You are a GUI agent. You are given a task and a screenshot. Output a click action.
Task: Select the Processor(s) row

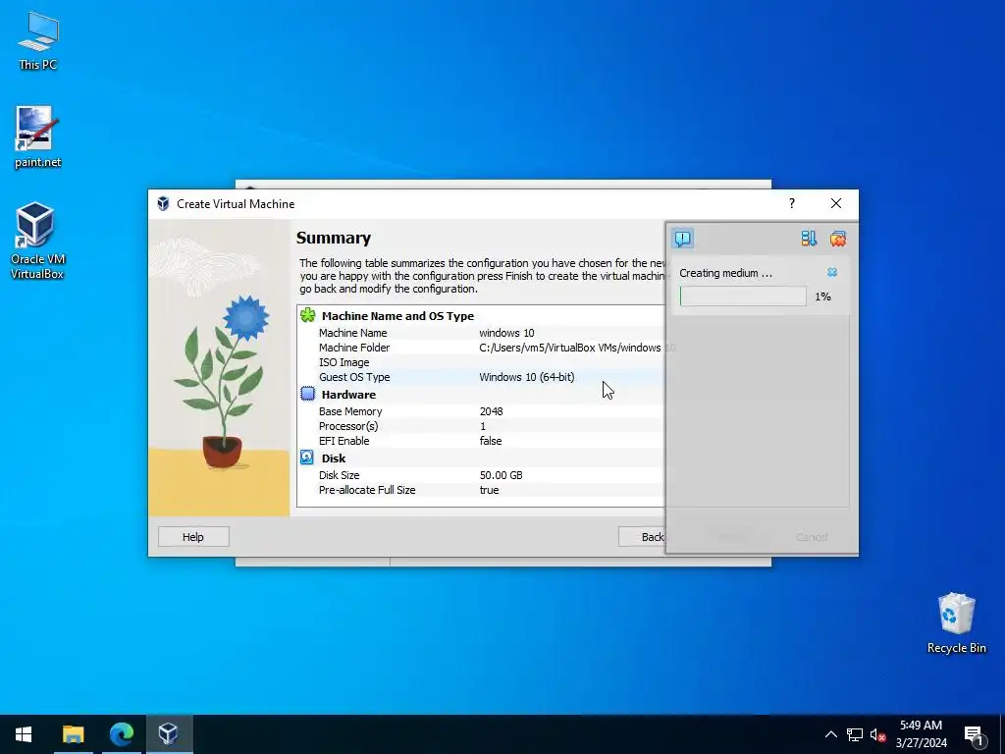tap(481, 426)
